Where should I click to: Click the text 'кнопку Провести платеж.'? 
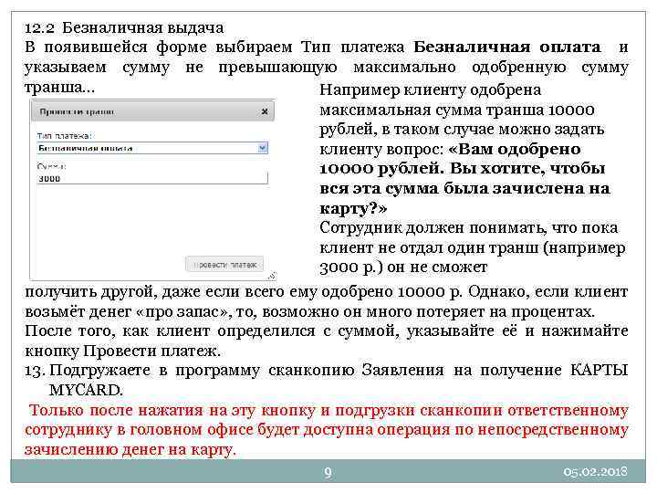(x=123, y=351)
